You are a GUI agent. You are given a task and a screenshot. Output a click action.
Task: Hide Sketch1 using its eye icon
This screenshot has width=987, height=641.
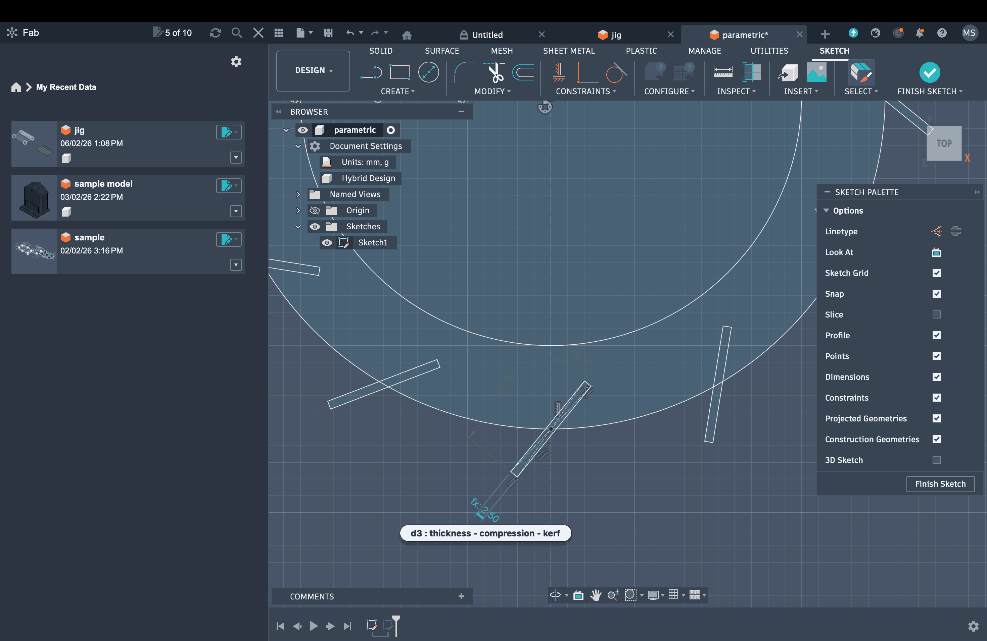[x=327, y=243]
